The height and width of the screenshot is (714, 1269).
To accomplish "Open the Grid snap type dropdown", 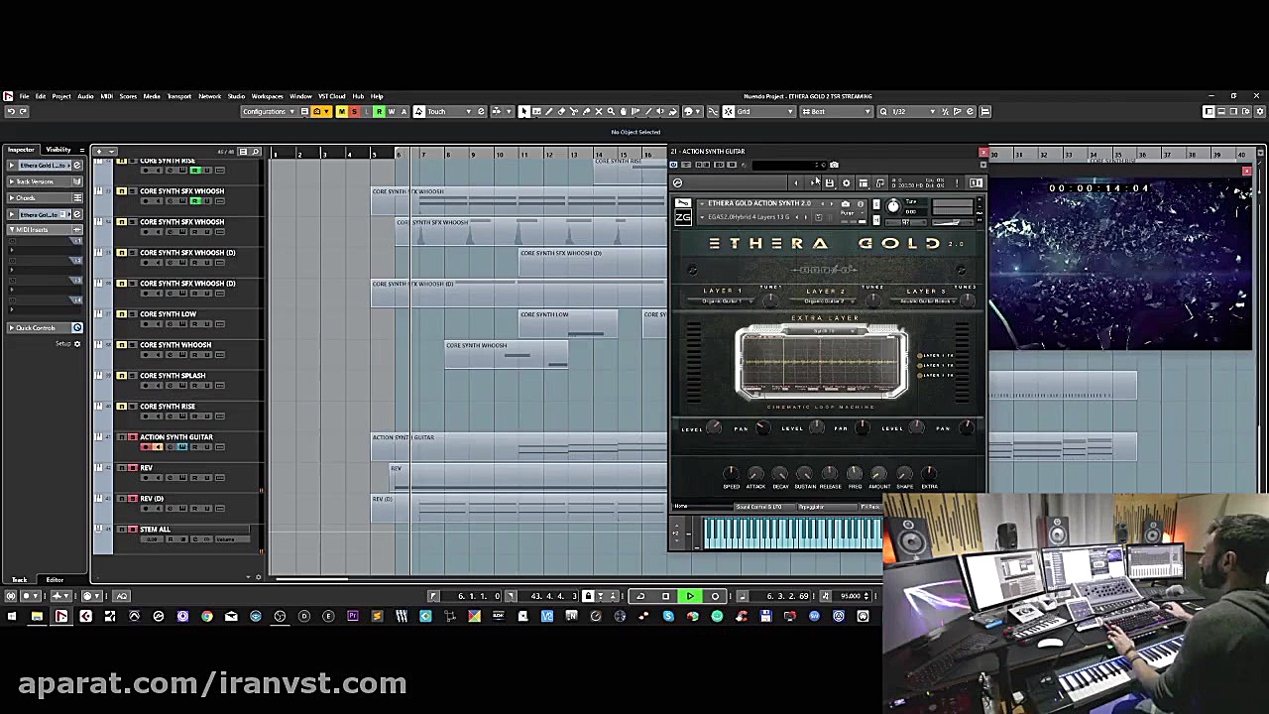I will pos(765,111).
